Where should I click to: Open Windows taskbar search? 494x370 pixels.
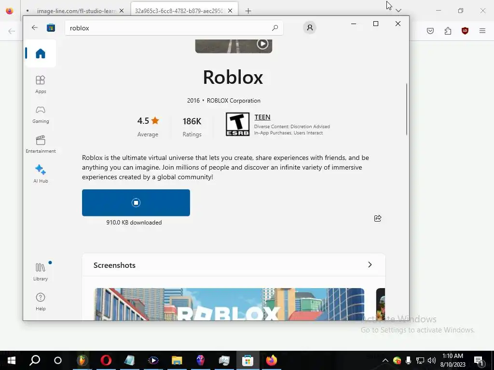[x=35, y=360]
